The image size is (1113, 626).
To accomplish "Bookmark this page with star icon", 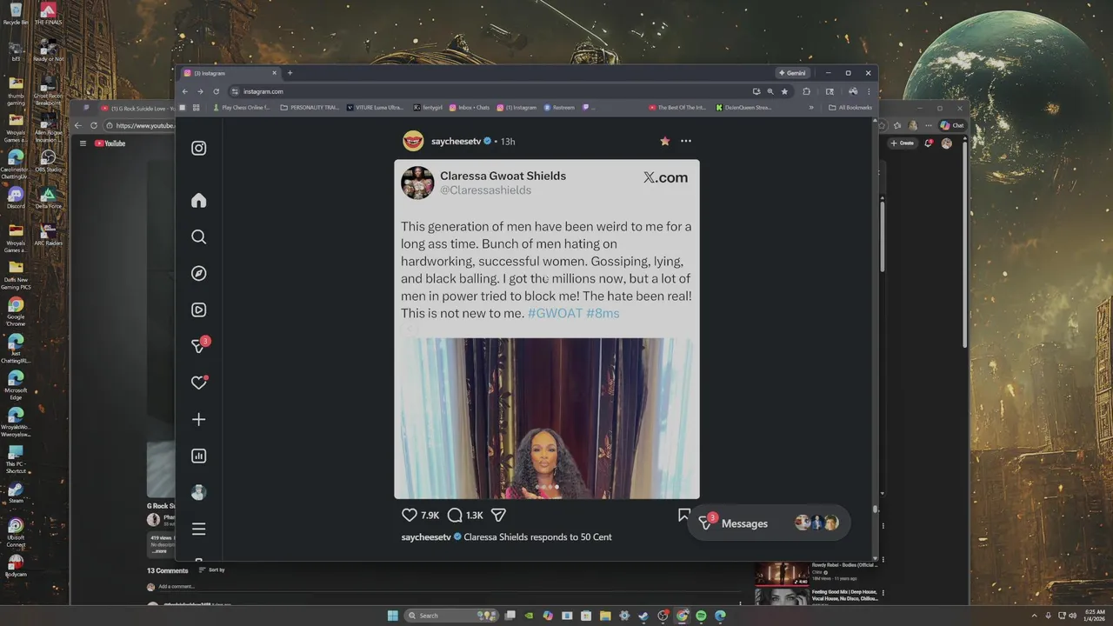I will pos(784,91).
